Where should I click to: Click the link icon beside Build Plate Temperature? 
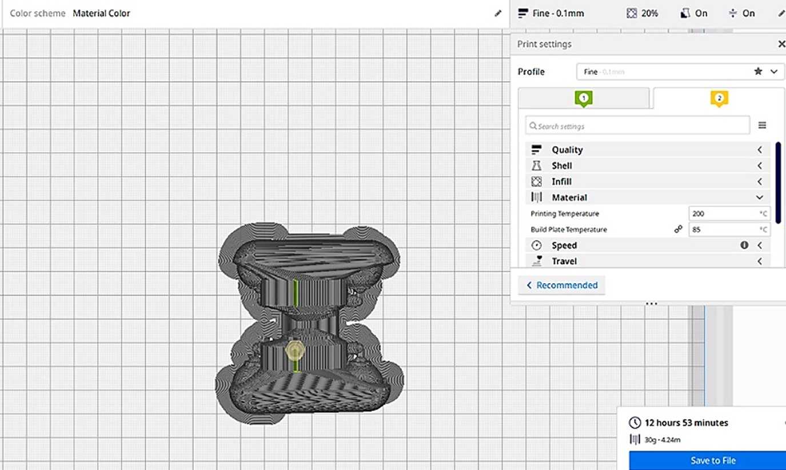click(678, 229)
